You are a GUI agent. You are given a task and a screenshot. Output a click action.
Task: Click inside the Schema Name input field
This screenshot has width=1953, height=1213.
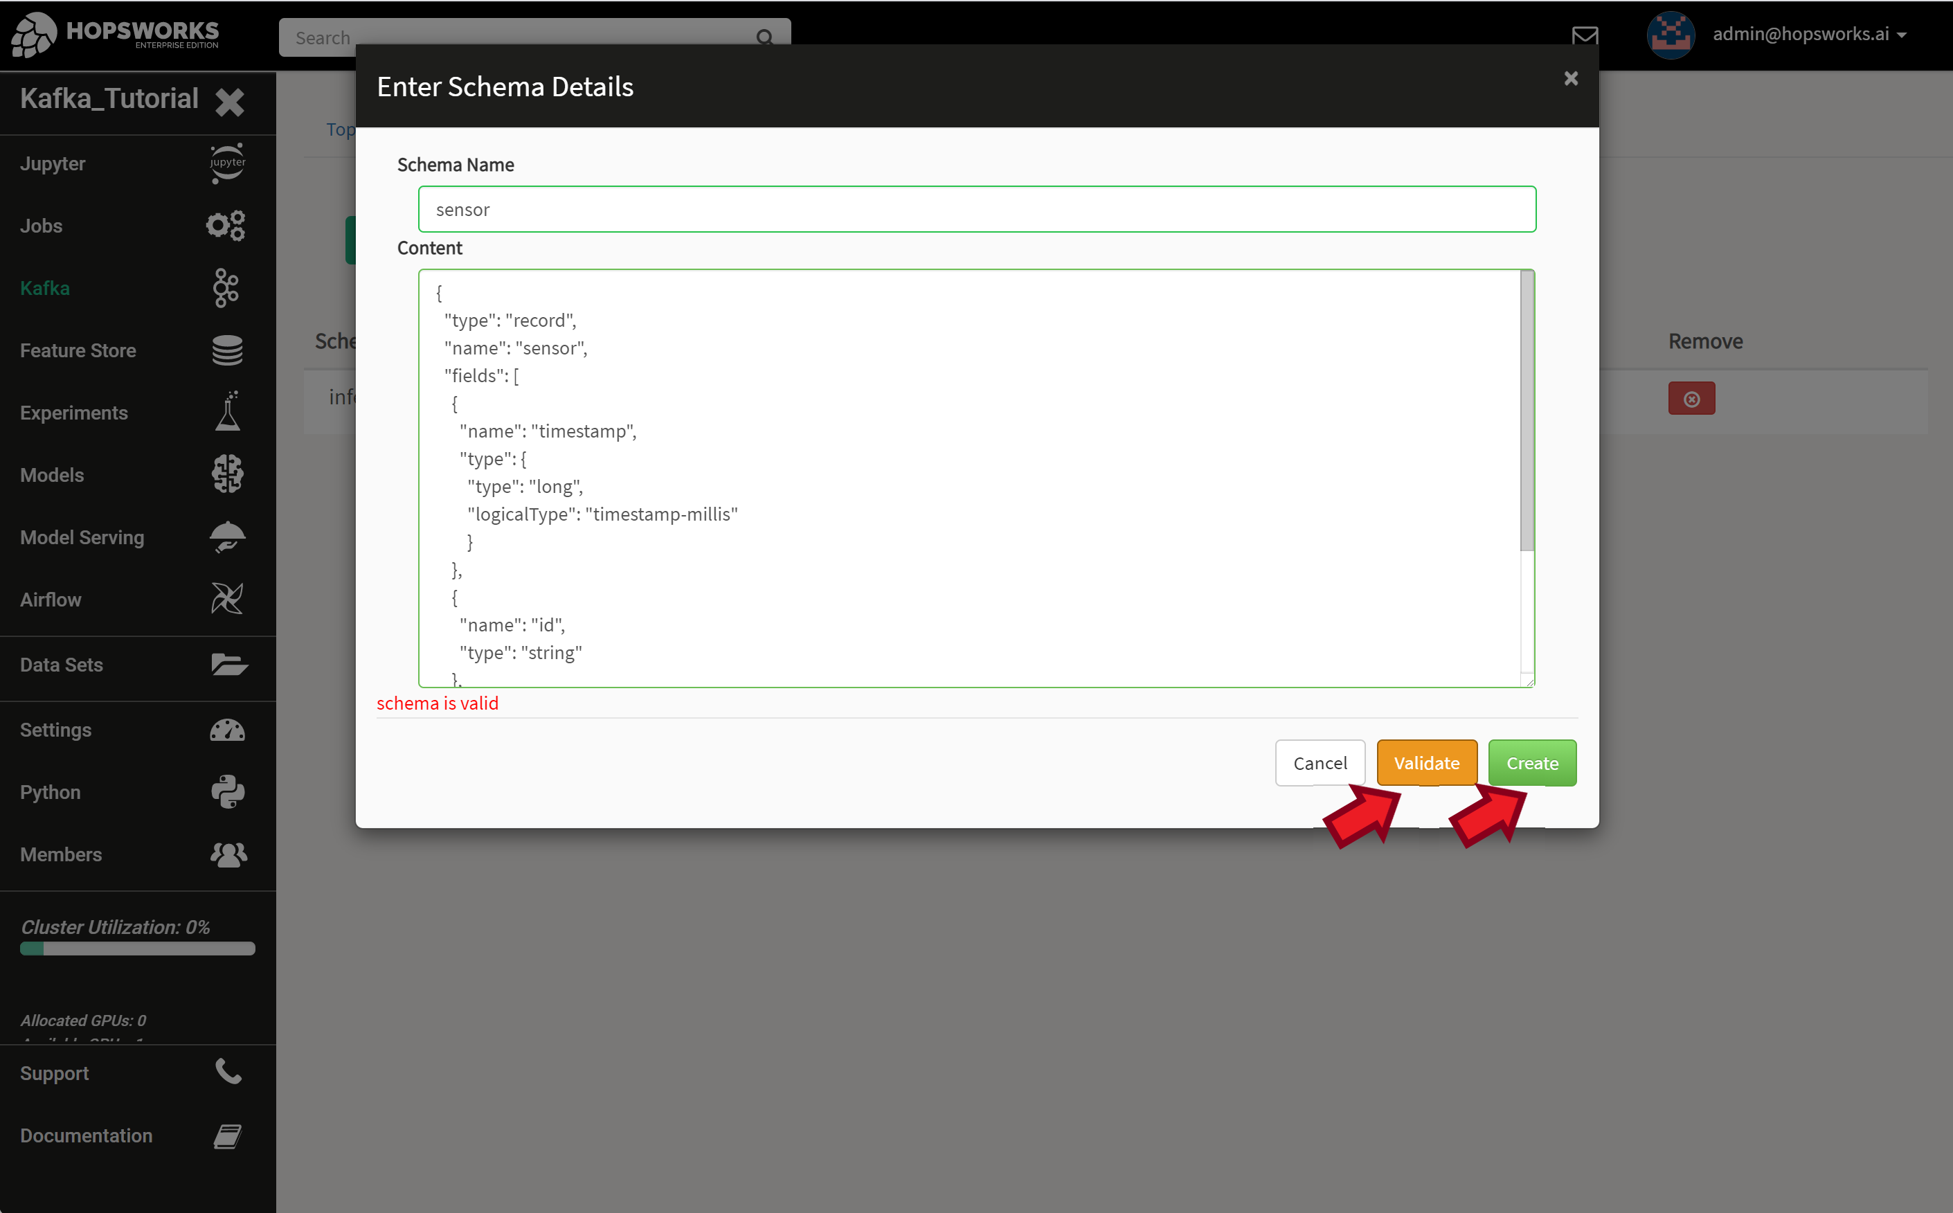pyautogui.click(x=976, y=208)
